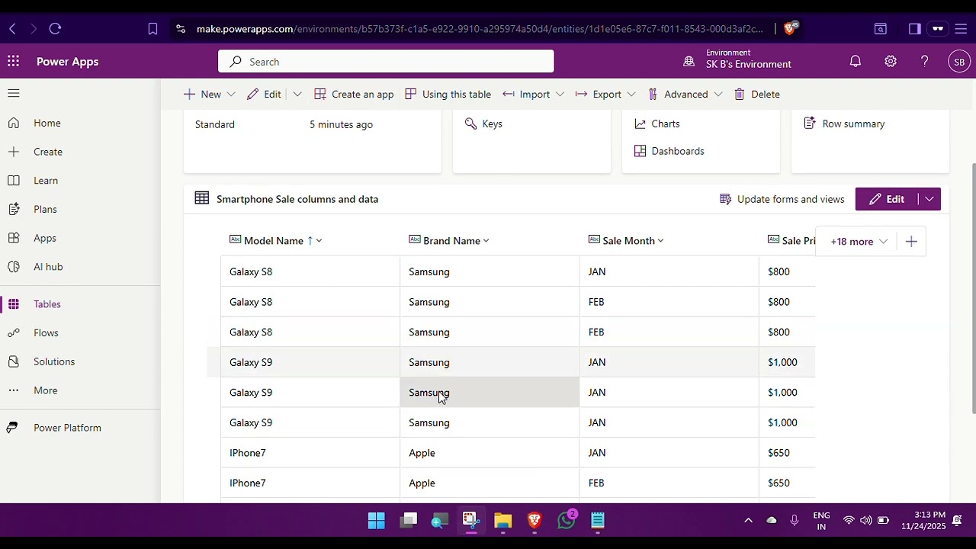Open the taskbar clock and date

(x=923, y=521)
